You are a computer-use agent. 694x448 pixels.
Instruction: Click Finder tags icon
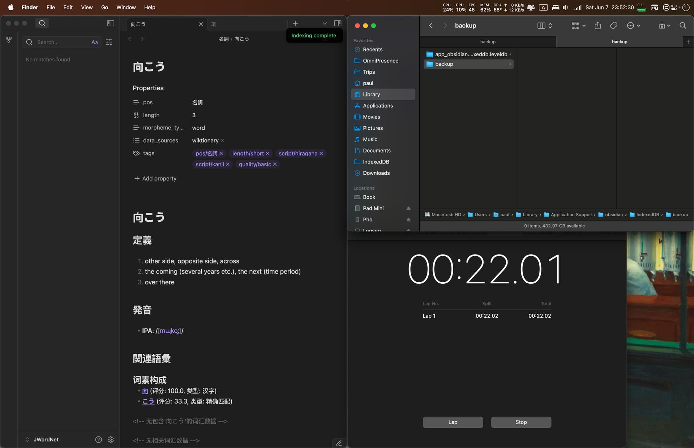coord(613,25)
